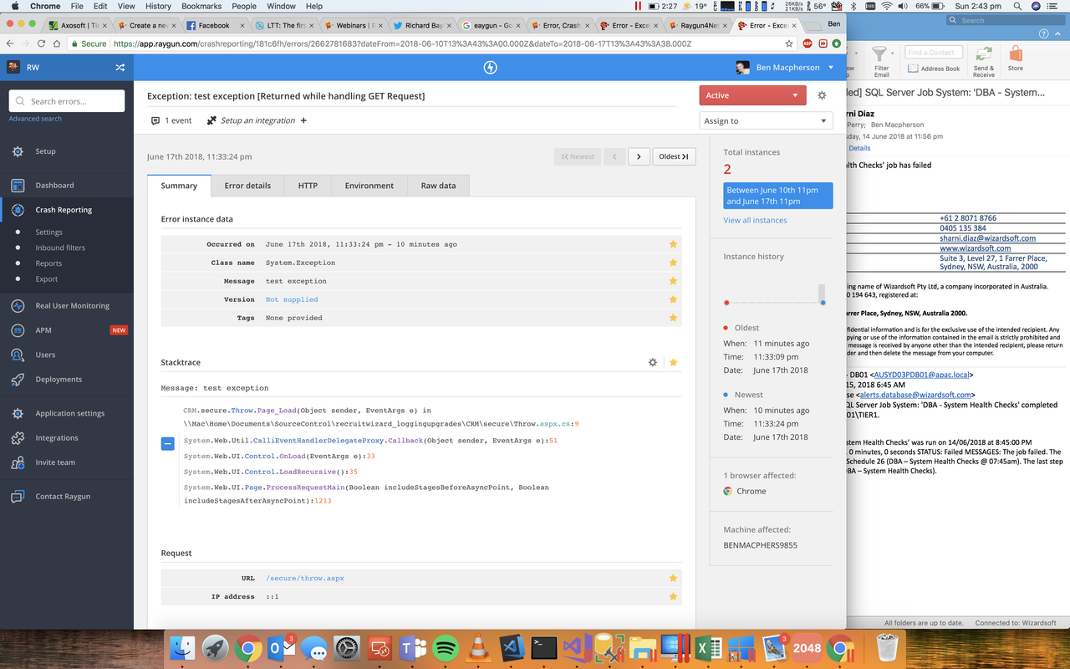Open the Assign to dropdown
Viewport: 1070px width, 669px height.
[766, 121]
